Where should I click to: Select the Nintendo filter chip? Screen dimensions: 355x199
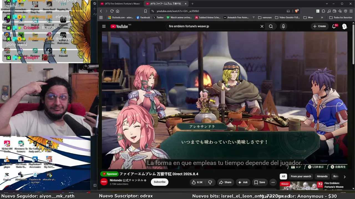tap(322, 176)
